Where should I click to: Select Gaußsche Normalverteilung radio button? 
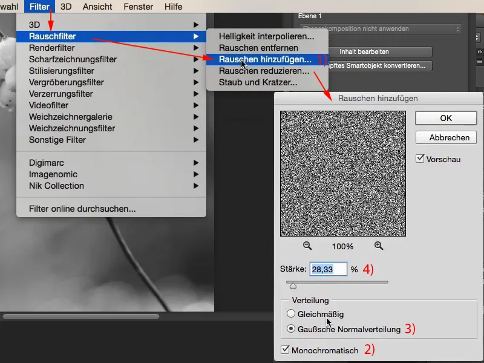[x=291, y=329]
